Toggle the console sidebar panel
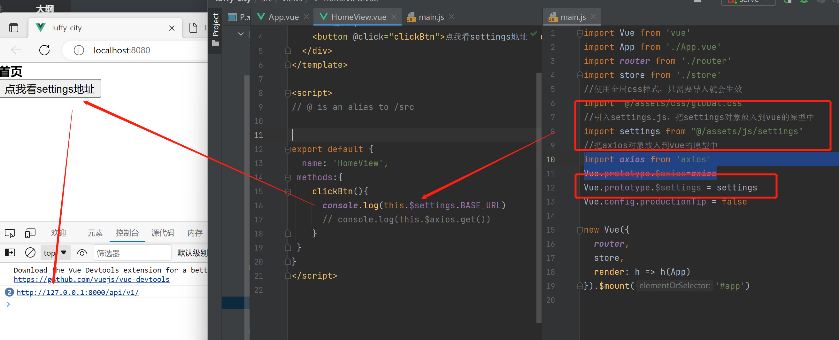 10,252
